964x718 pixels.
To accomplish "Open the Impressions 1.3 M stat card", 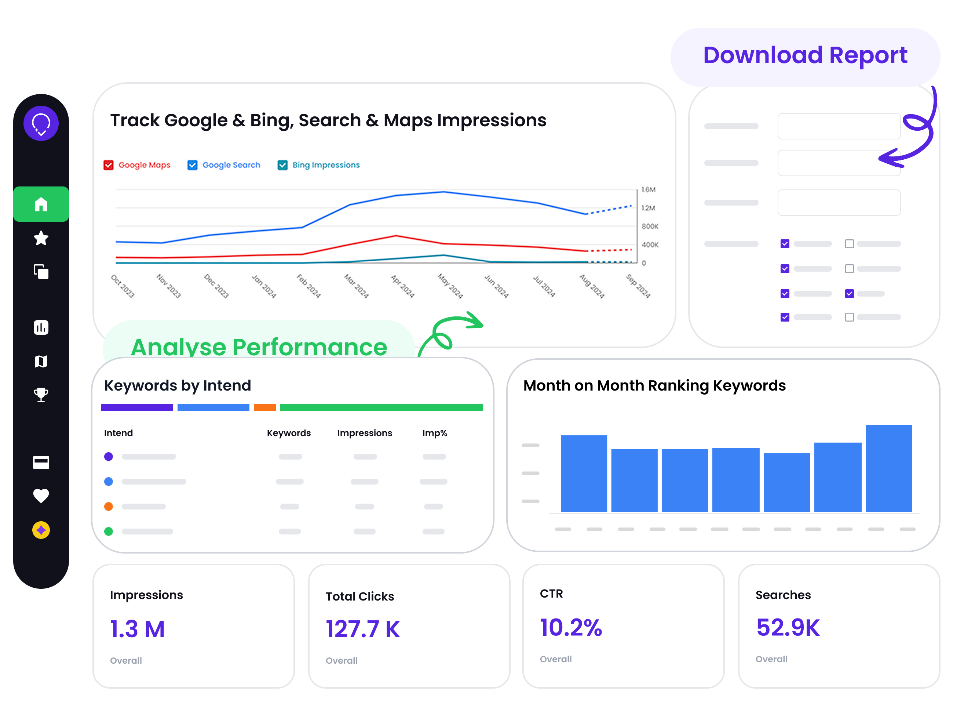I will click(194, 626).
